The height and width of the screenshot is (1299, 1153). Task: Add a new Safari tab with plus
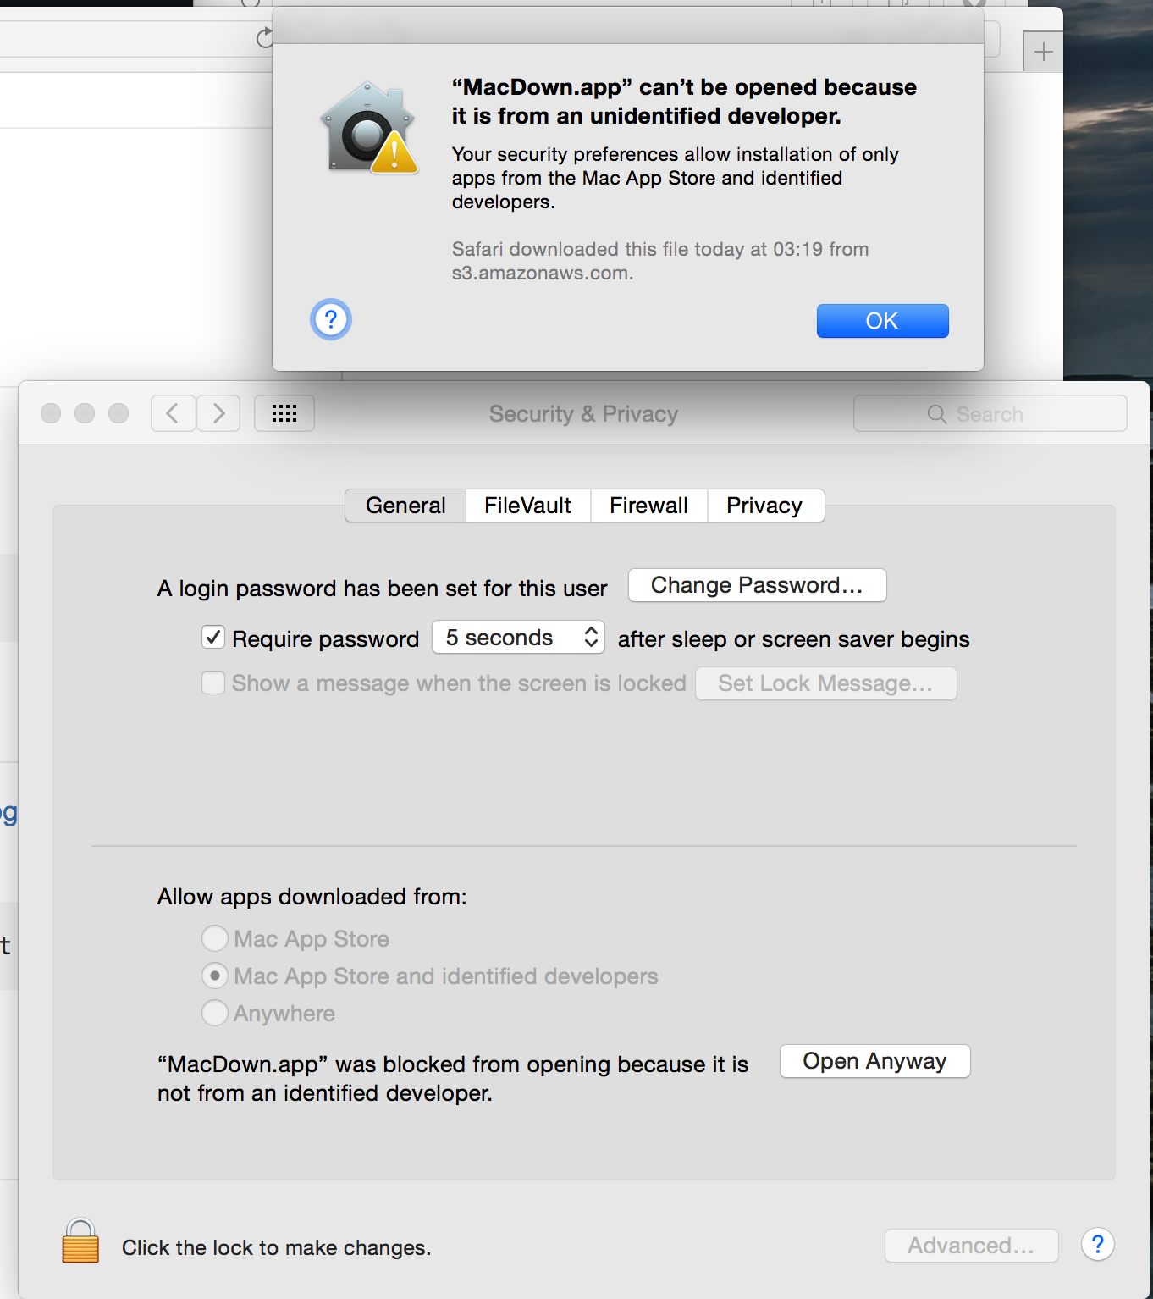coord(1043,52)
